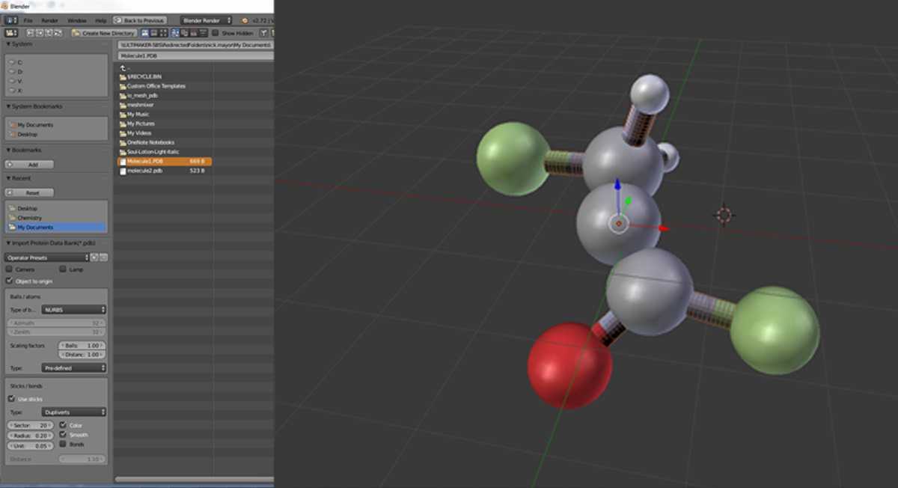The width and height of the screenshot is (898, 488).
Task: Open the file browser editor type selector
Action: point(11,33)
